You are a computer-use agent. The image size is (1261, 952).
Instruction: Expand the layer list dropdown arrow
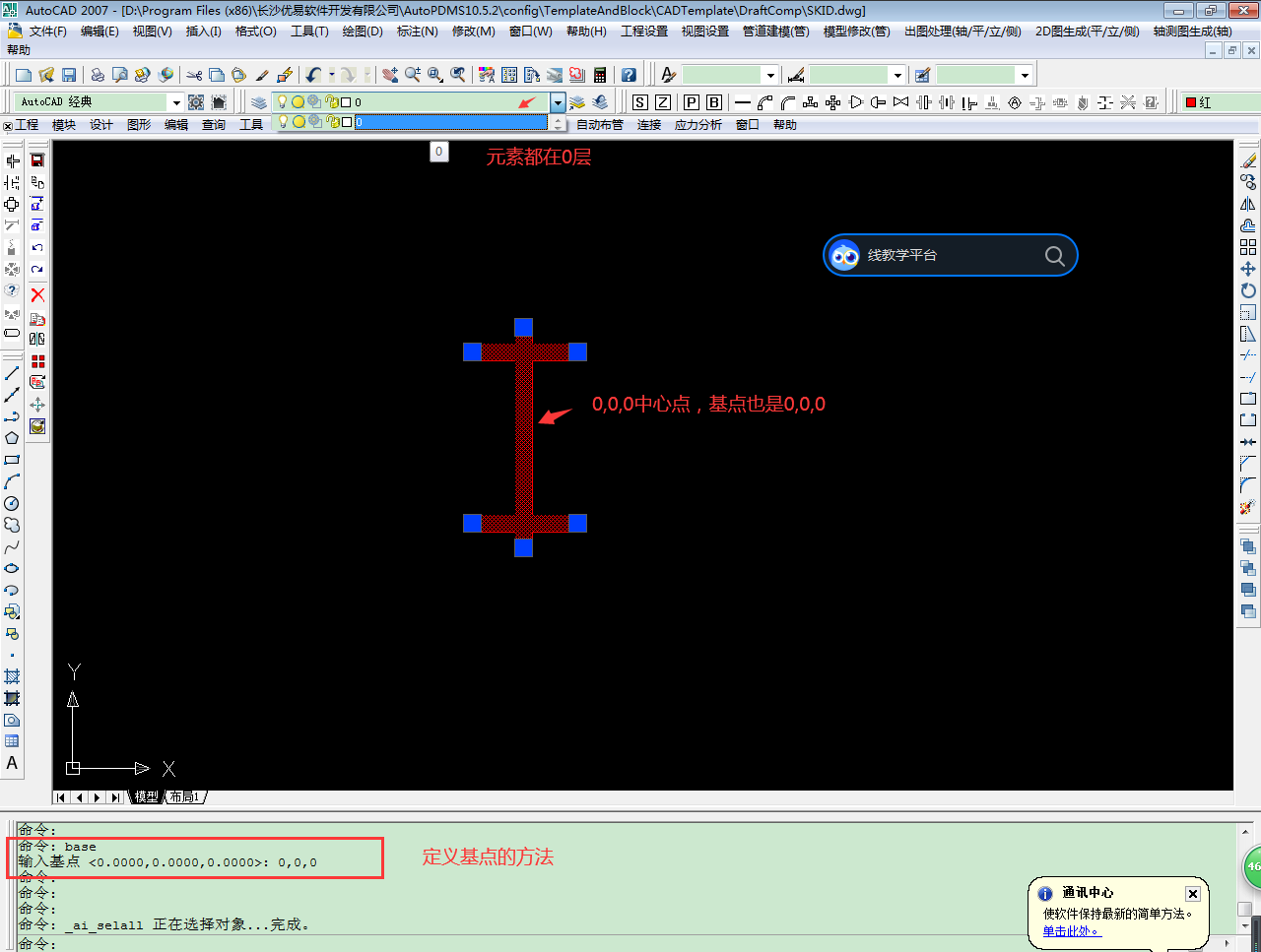point(558,102)
